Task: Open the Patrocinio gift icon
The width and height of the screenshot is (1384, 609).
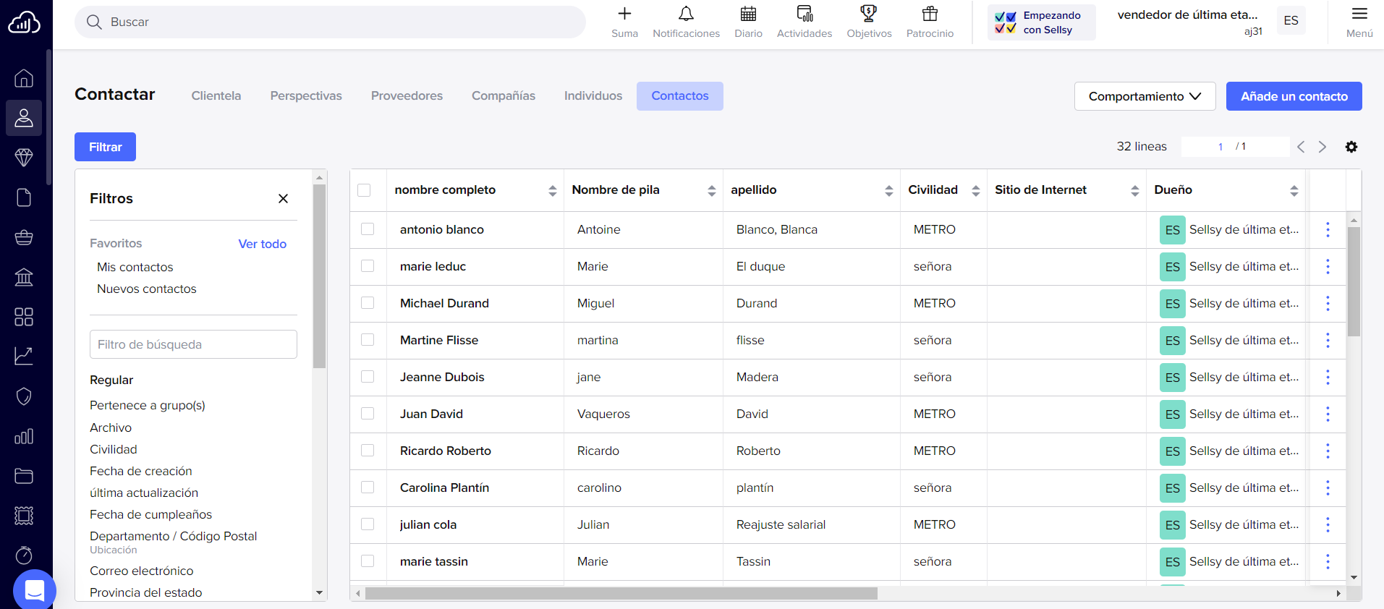Action: [930, 14]
